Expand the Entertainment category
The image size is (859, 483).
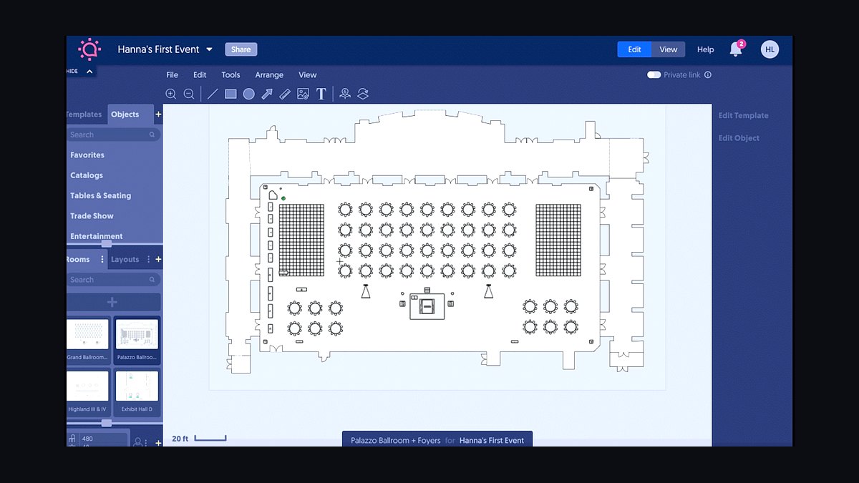click(96, 236)
